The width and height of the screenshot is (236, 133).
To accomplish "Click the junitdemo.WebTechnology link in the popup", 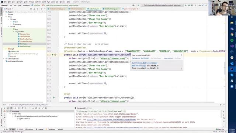I will tap(145, 63).
